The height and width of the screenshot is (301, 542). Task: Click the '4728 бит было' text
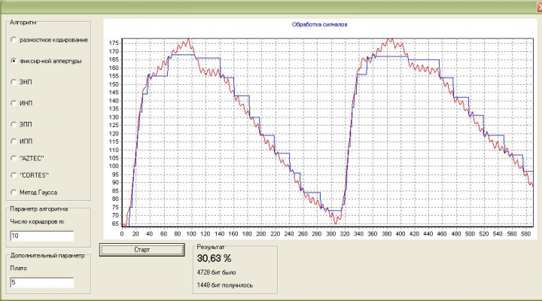point(216,272)
